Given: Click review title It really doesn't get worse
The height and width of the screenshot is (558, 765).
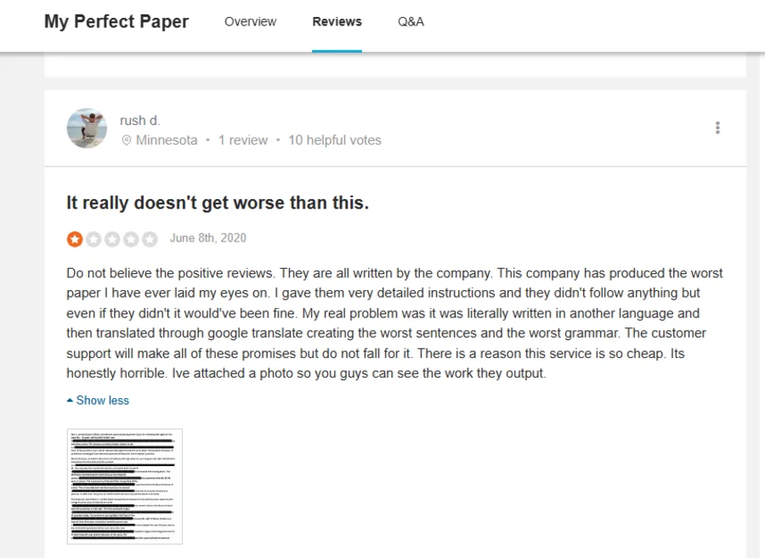Looking at the screenshot, I should [218, 202].
